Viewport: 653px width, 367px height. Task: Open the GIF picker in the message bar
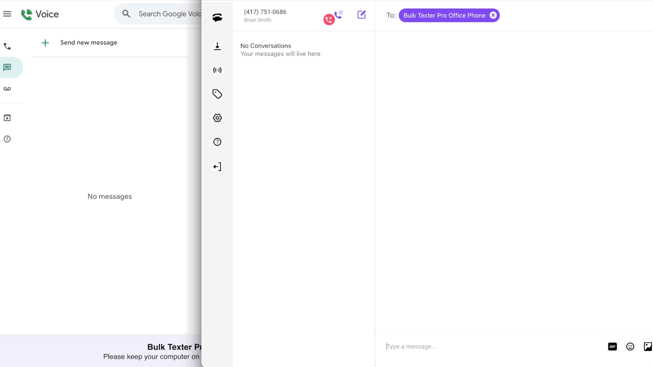(x=612, y=346)
